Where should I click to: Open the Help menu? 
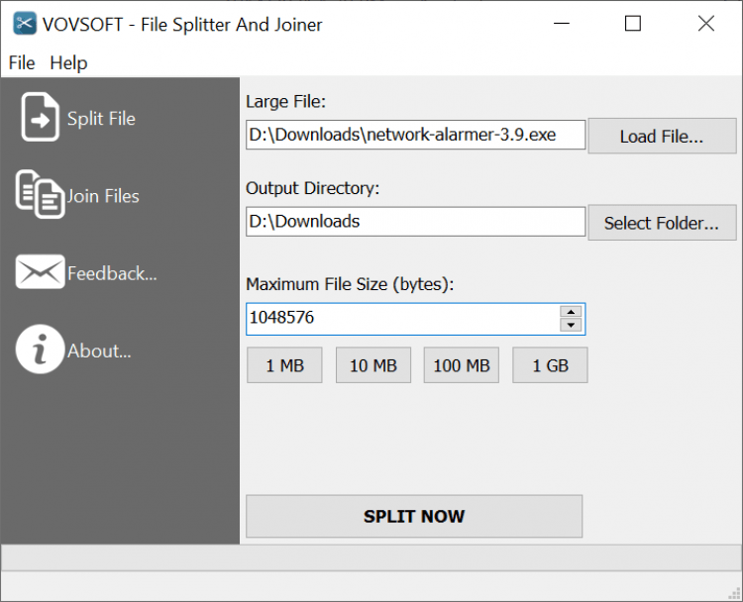(x=68, y=63)
